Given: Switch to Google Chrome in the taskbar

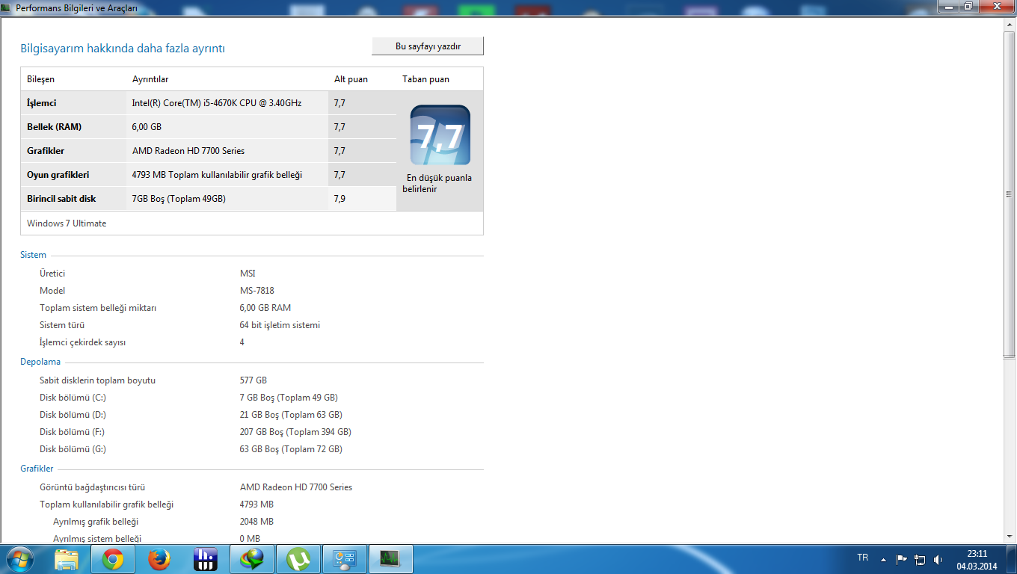Looking at the screenshot, I should point(113,559).
